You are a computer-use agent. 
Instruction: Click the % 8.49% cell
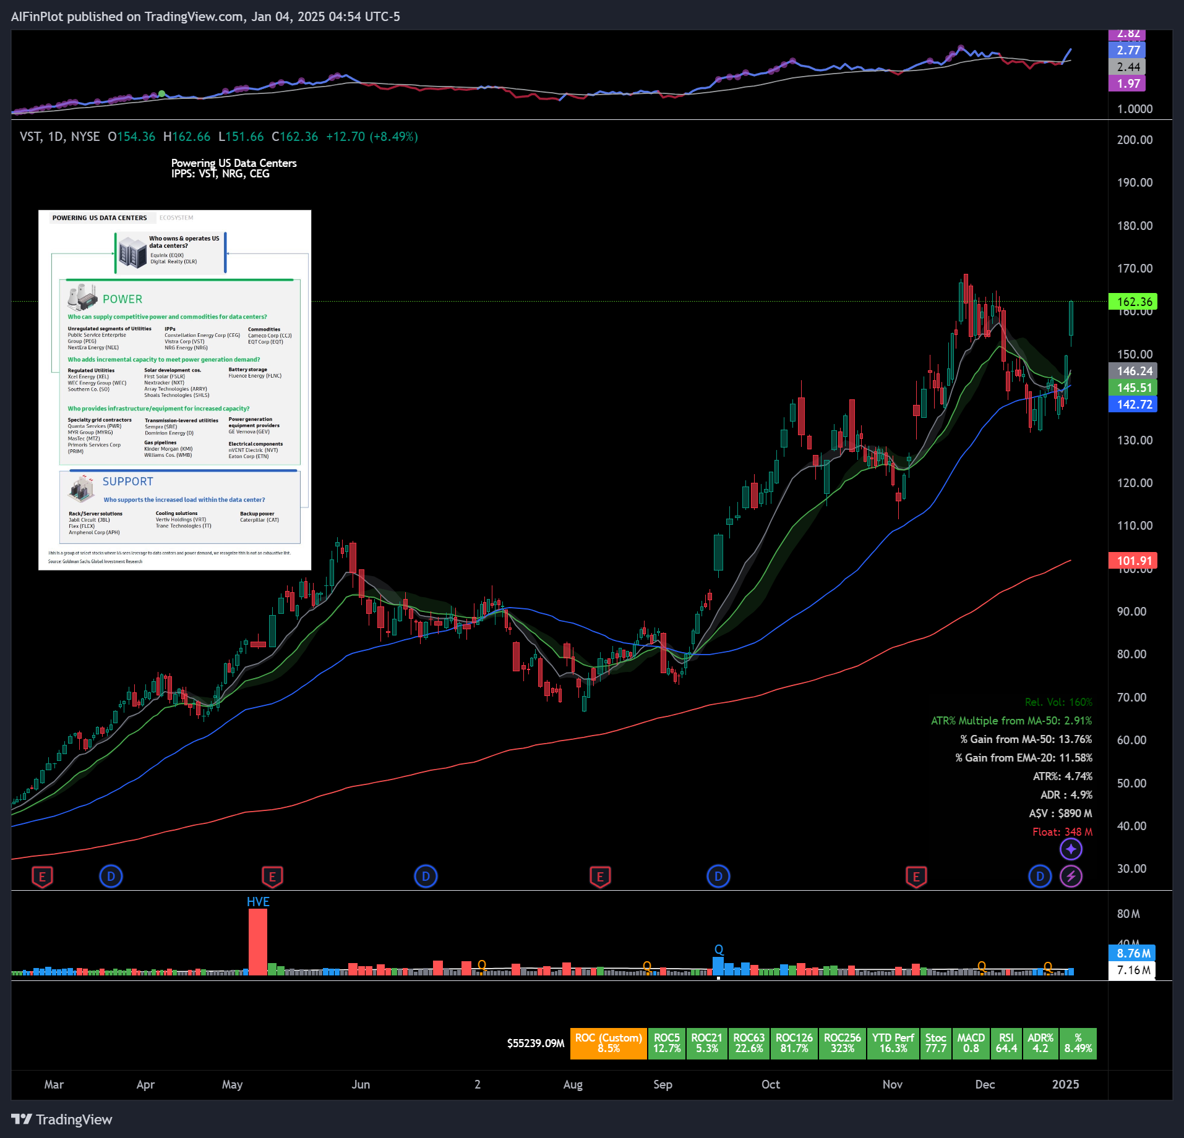click(x=1078, y=1043)
